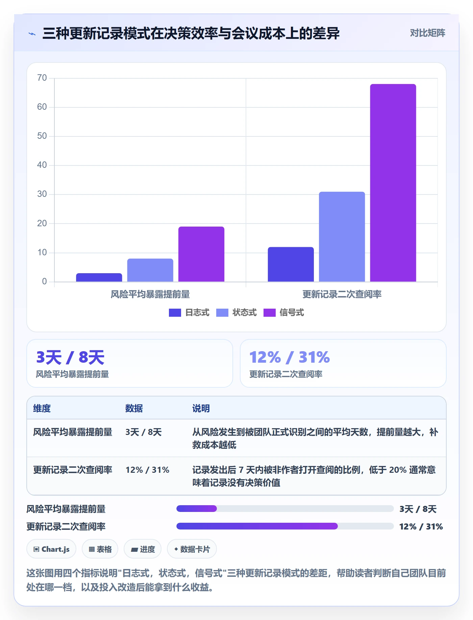Click the title 三种更新记录模式在决策效率与会议成本上的差异
This screenshot has height=620, width=473.
click(191, 33)
